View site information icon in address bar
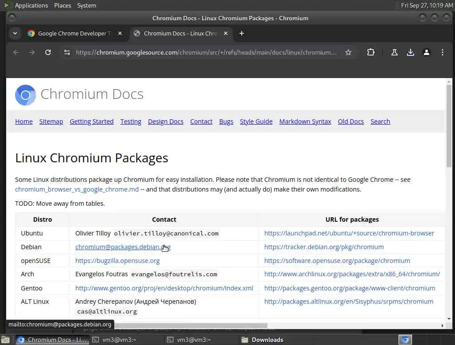Image resolution: width=455 pixels, height=345 pixels. (67, 52)
